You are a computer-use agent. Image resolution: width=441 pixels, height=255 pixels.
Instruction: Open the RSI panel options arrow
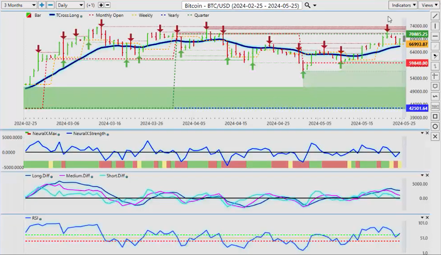click(422, 217)
